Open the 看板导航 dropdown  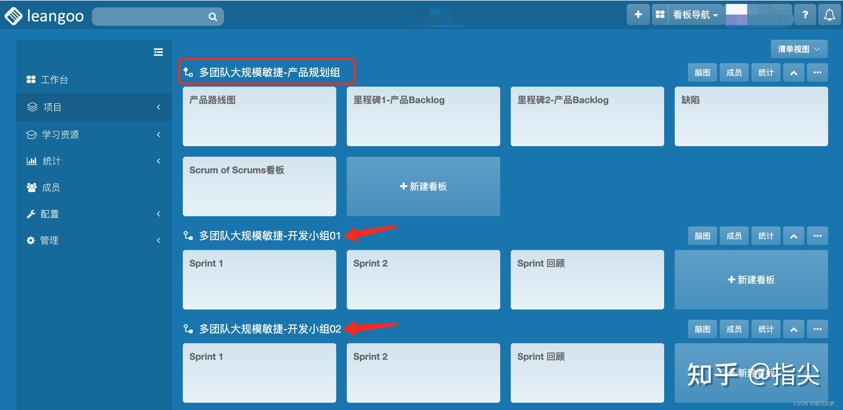693,15
